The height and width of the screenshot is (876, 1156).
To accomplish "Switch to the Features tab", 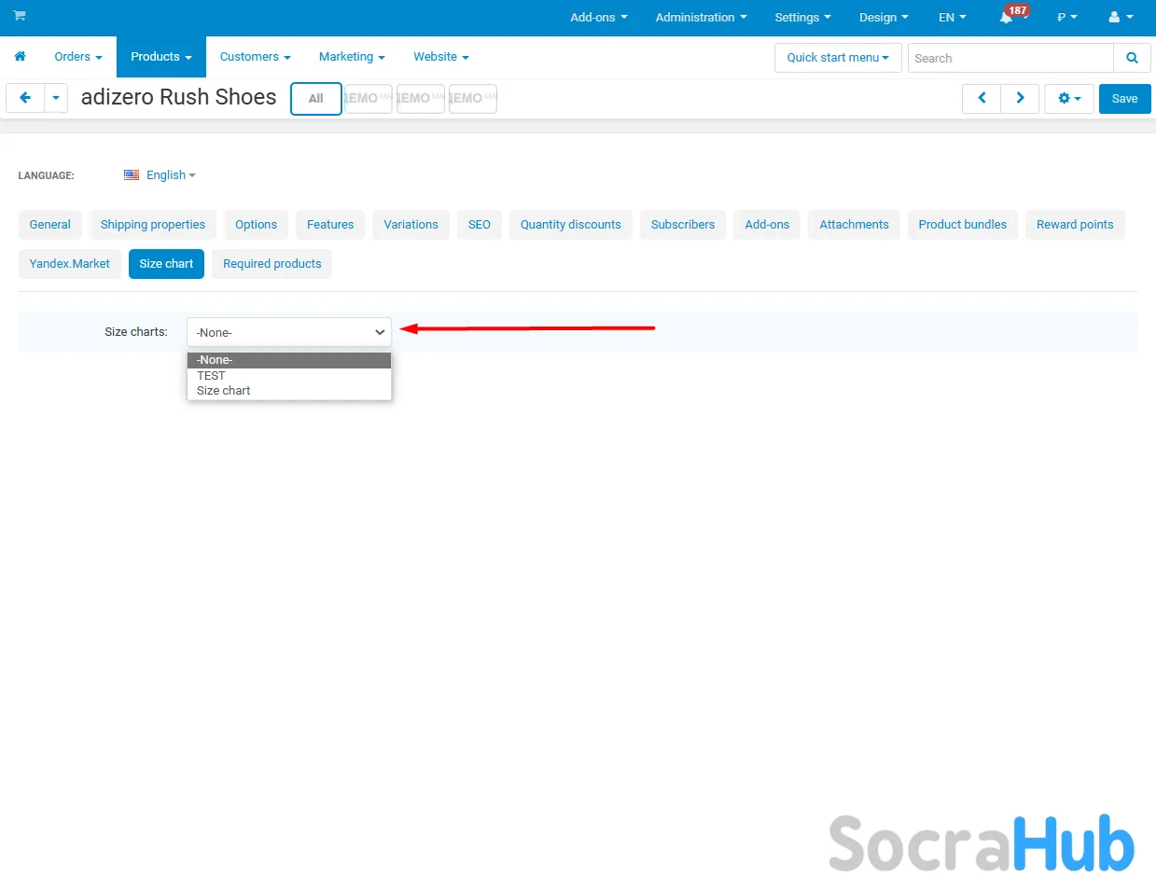I will [x=330, y=225].
